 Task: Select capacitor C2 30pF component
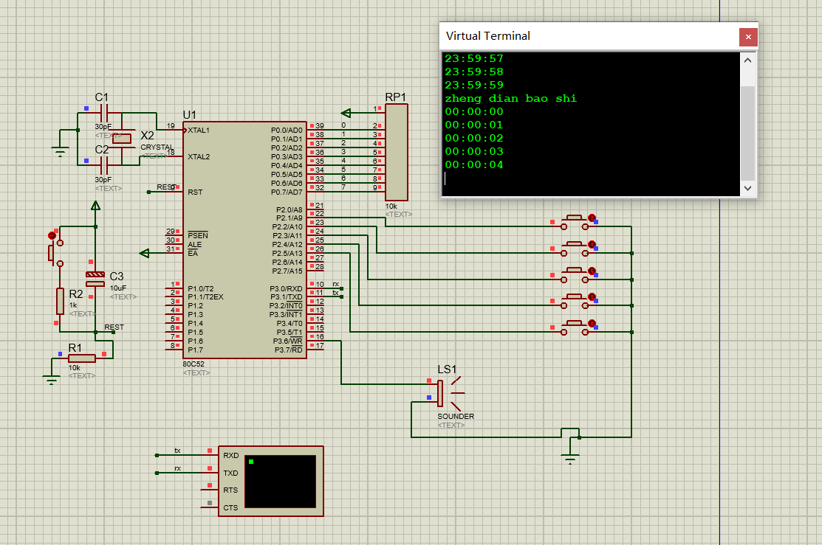pos(103,165)
